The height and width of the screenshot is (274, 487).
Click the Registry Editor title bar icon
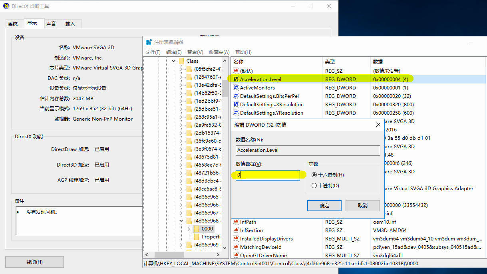[149, 42]
